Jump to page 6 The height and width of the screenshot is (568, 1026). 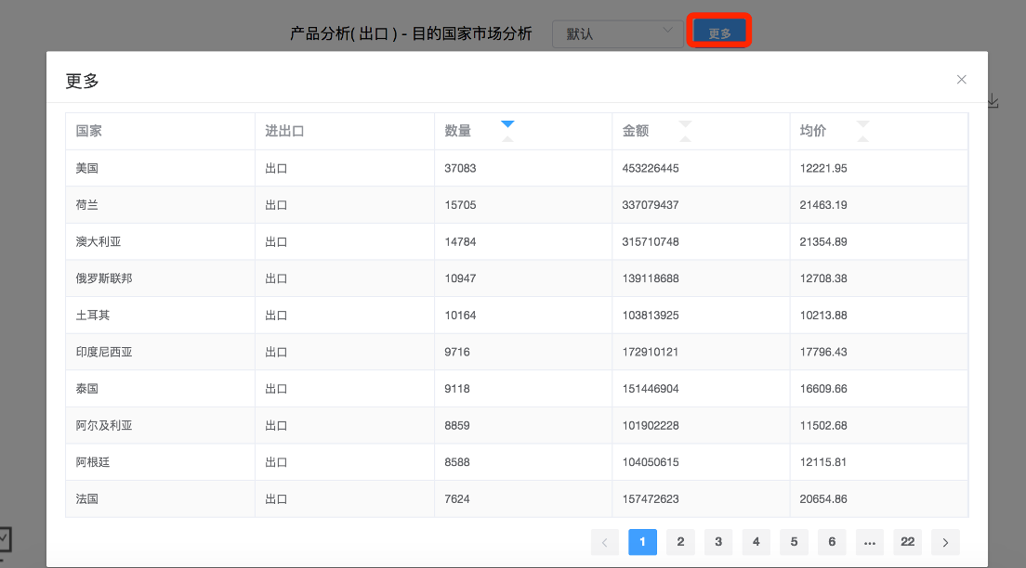[x=832, y=542]
